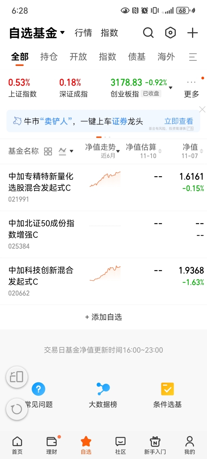Open the search magnifier icon
Image resolution: width=207 pixels, height=459 pixels.
pos(148,33)
